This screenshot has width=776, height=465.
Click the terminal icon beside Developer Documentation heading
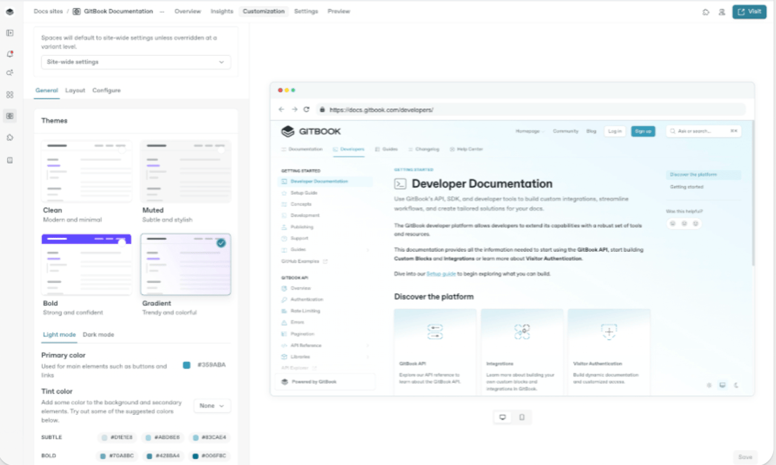[400, 184]
